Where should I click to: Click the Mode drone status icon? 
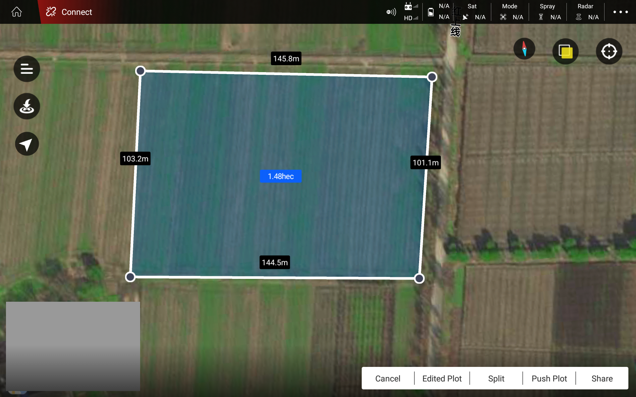click(x=503, y=17)
